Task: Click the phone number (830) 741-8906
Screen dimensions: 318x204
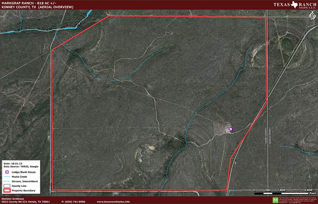Action: (x=73, y=202)
